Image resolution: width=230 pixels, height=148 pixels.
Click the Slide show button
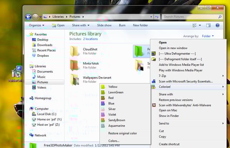(x=104, y=25)
